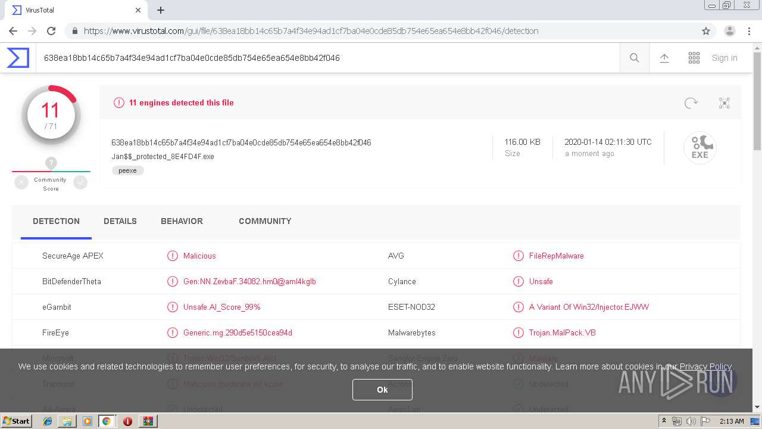Click the Malicious result for SecureAge APEX
The height and width of the screenshot is (429, 762).
pyautogui.click(x=199, y=256)
